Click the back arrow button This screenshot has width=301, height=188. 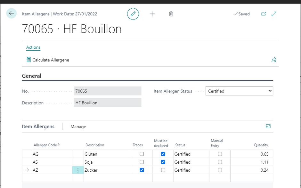click(12, 13)
